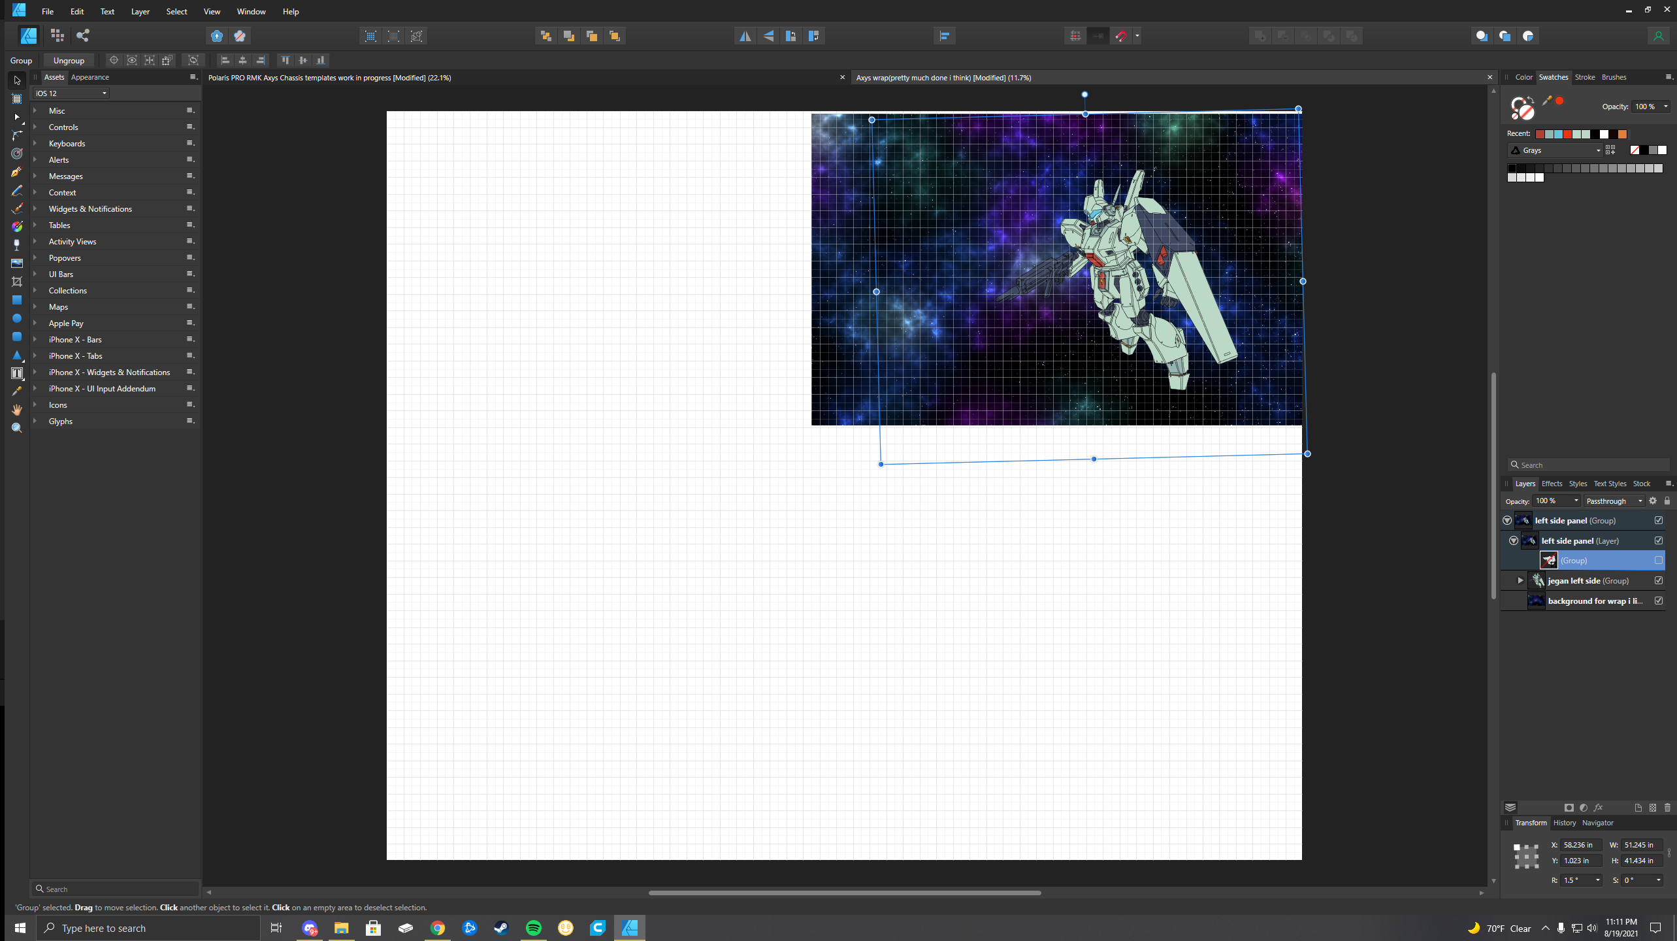Switch to the Appearance tab
This screenshot has height=941, width=1677.
pyautogui.click(x=90, y=77)
